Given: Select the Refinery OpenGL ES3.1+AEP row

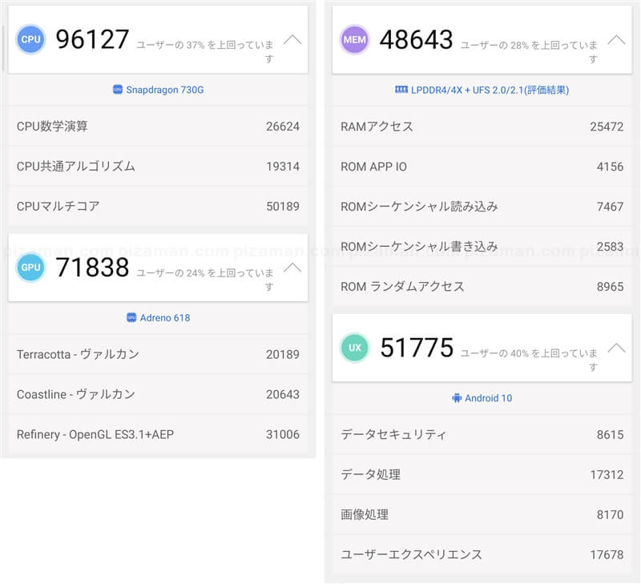Looking at the screenshot, I should 158,435.
